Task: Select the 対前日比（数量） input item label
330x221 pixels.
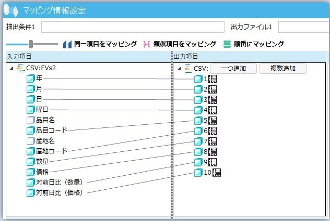Action: point(60,182)
